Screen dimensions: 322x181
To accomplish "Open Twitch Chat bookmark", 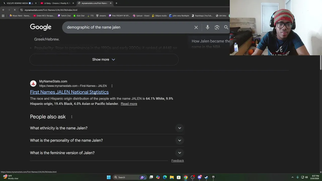I will [x=64, y=16].
